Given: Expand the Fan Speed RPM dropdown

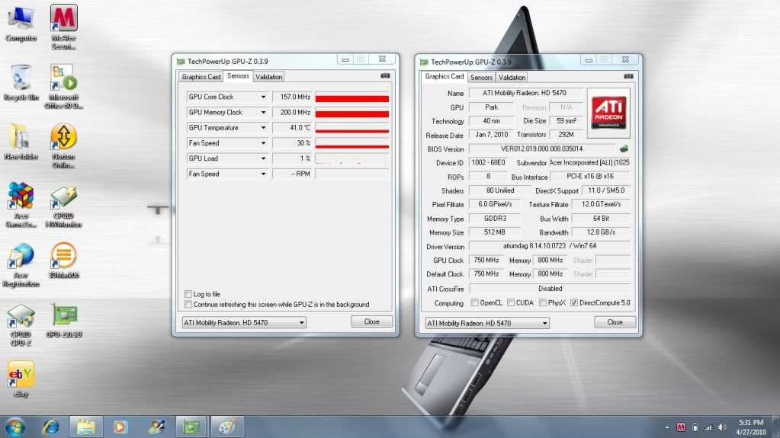Looking at the screenshot, I should (x=263, y=174).
